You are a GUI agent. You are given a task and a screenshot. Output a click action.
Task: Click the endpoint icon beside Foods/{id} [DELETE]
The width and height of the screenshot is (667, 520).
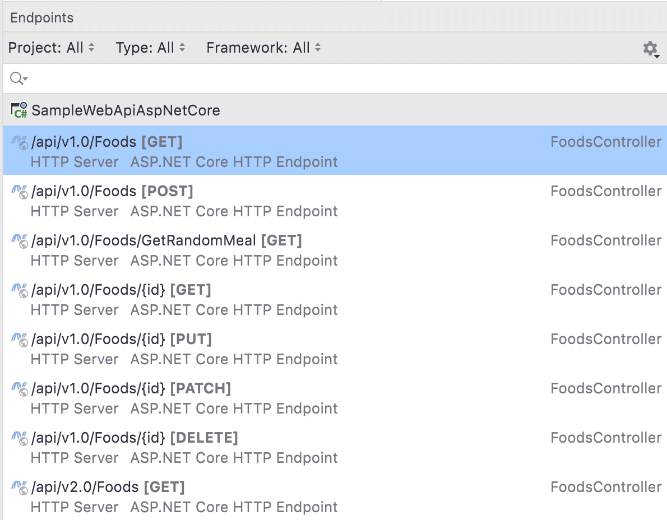pyautogui.click(x=20, y=439)
